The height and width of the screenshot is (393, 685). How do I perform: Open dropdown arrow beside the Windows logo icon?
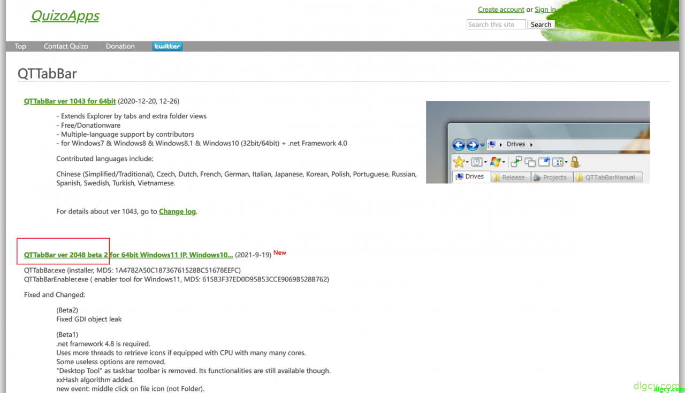(503, 162)
